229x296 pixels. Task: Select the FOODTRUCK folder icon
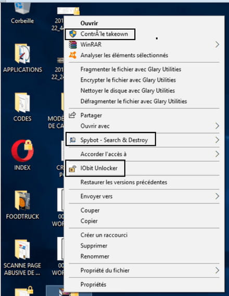tap(22, 200)
